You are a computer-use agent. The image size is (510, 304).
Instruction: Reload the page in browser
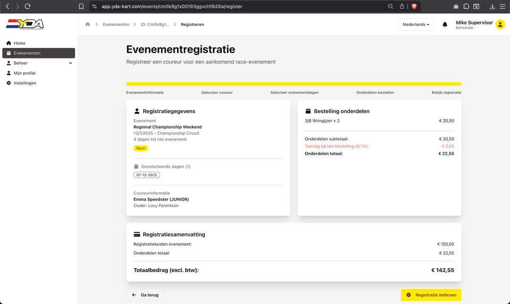point(28,7)
